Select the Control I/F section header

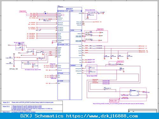pyautogui.click(x=64, y=11)
